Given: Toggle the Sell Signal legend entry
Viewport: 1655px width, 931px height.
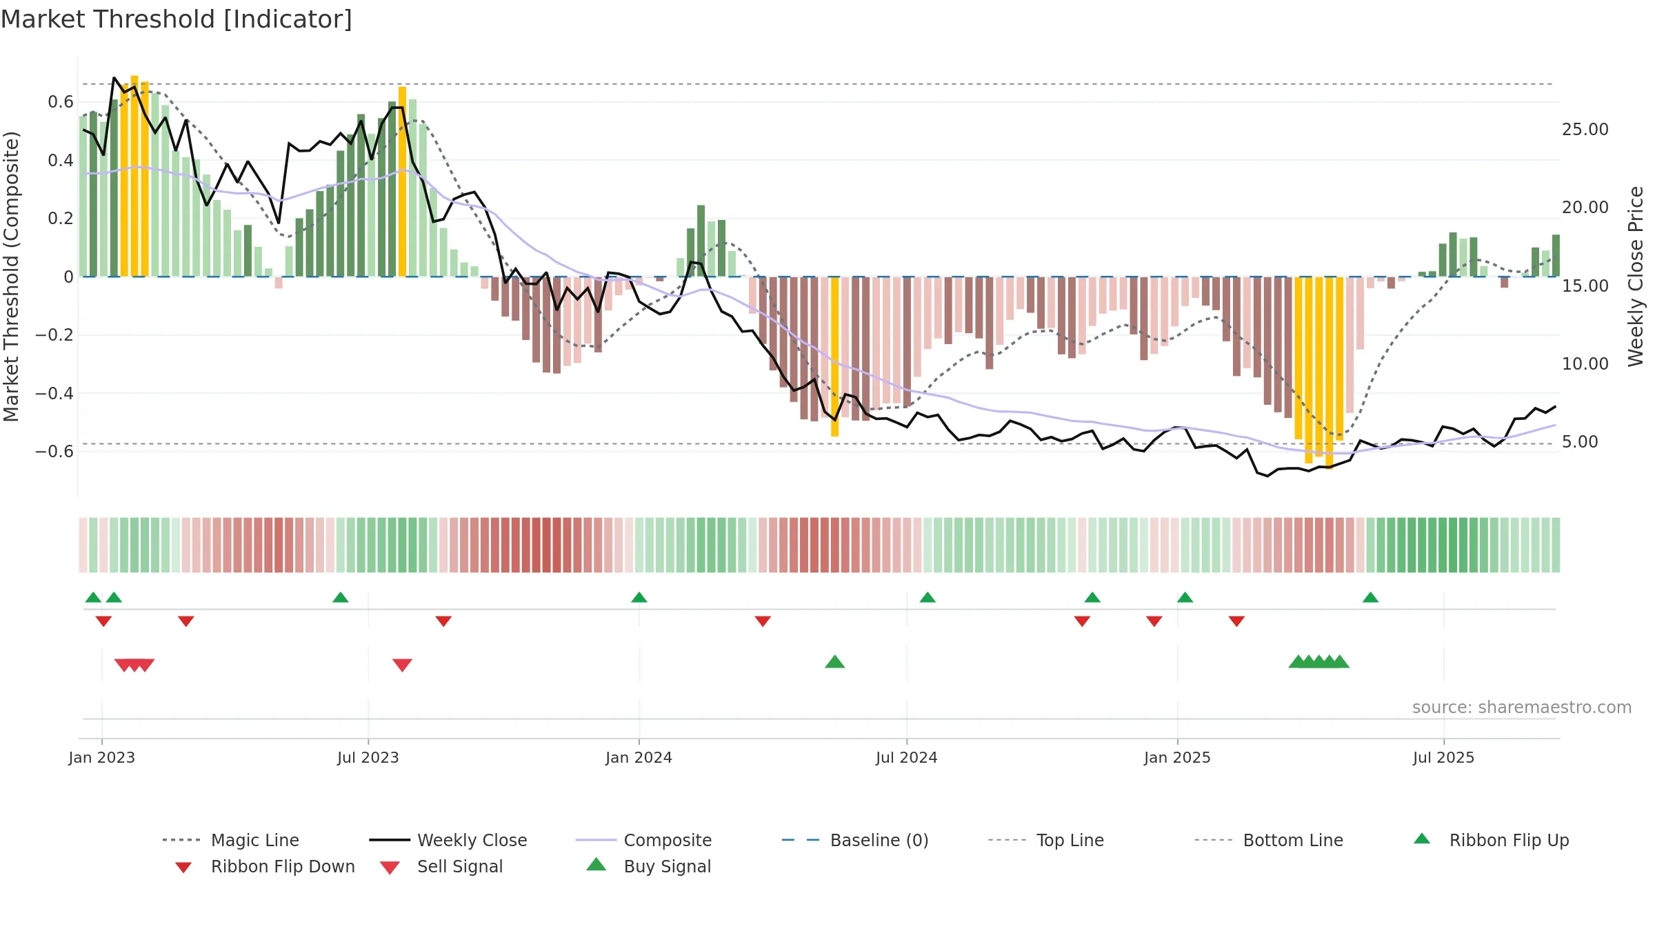Looking at the screenshot, I should point(441,866).
